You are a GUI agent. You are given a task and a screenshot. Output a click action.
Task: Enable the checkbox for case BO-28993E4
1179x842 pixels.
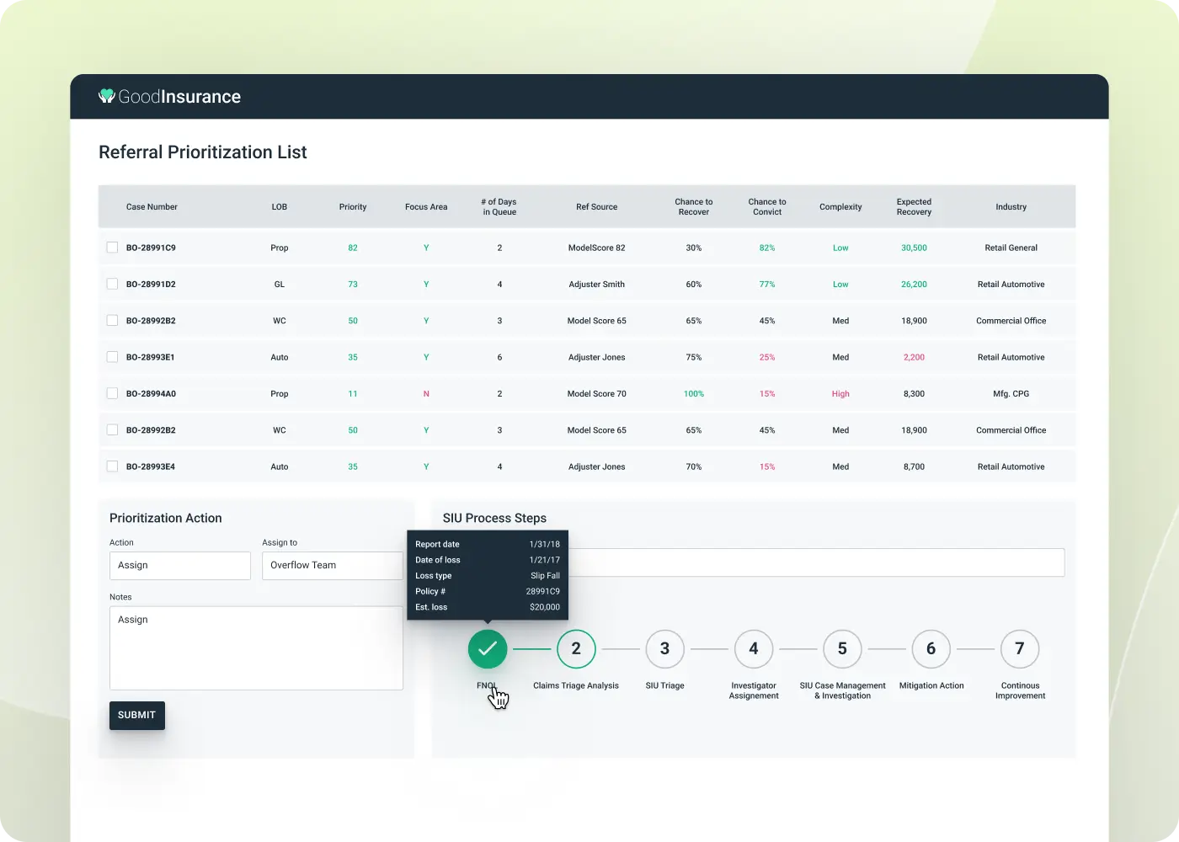pyautogui.click(x=112, y=466)
